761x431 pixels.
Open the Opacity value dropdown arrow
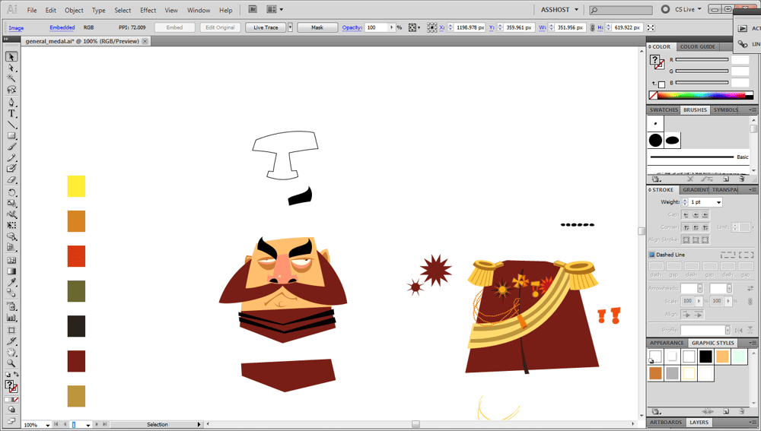click(x=392, y=27)
